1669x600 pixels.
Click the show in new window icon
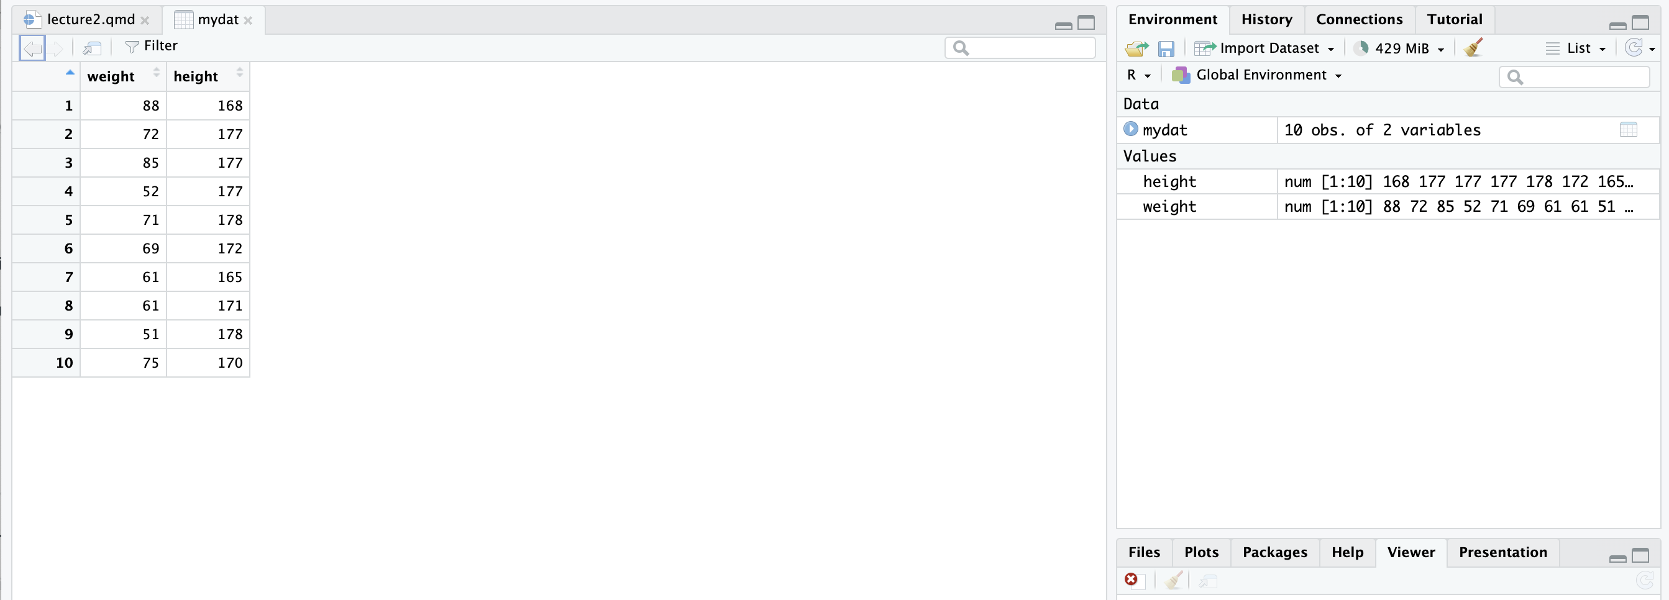tap(92, 48)
